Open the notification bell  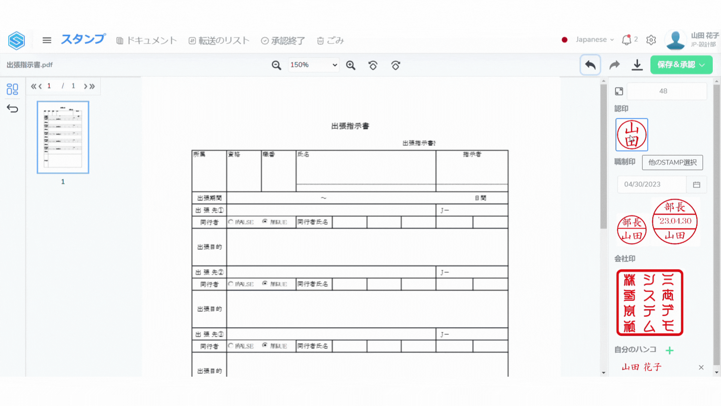click(626, 40)
